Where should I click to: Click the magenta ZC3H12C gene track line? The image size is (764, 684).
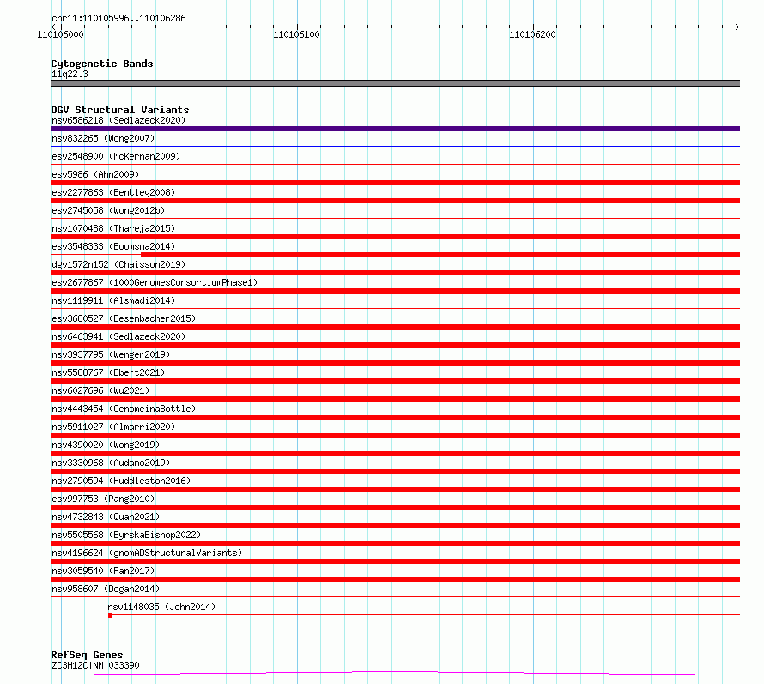(395, 674)
